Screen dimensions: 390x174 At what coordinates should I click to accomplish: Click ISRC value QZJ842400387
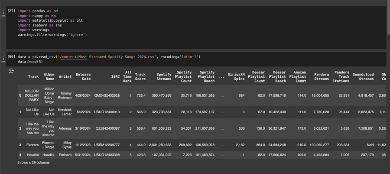coord(108,128)
